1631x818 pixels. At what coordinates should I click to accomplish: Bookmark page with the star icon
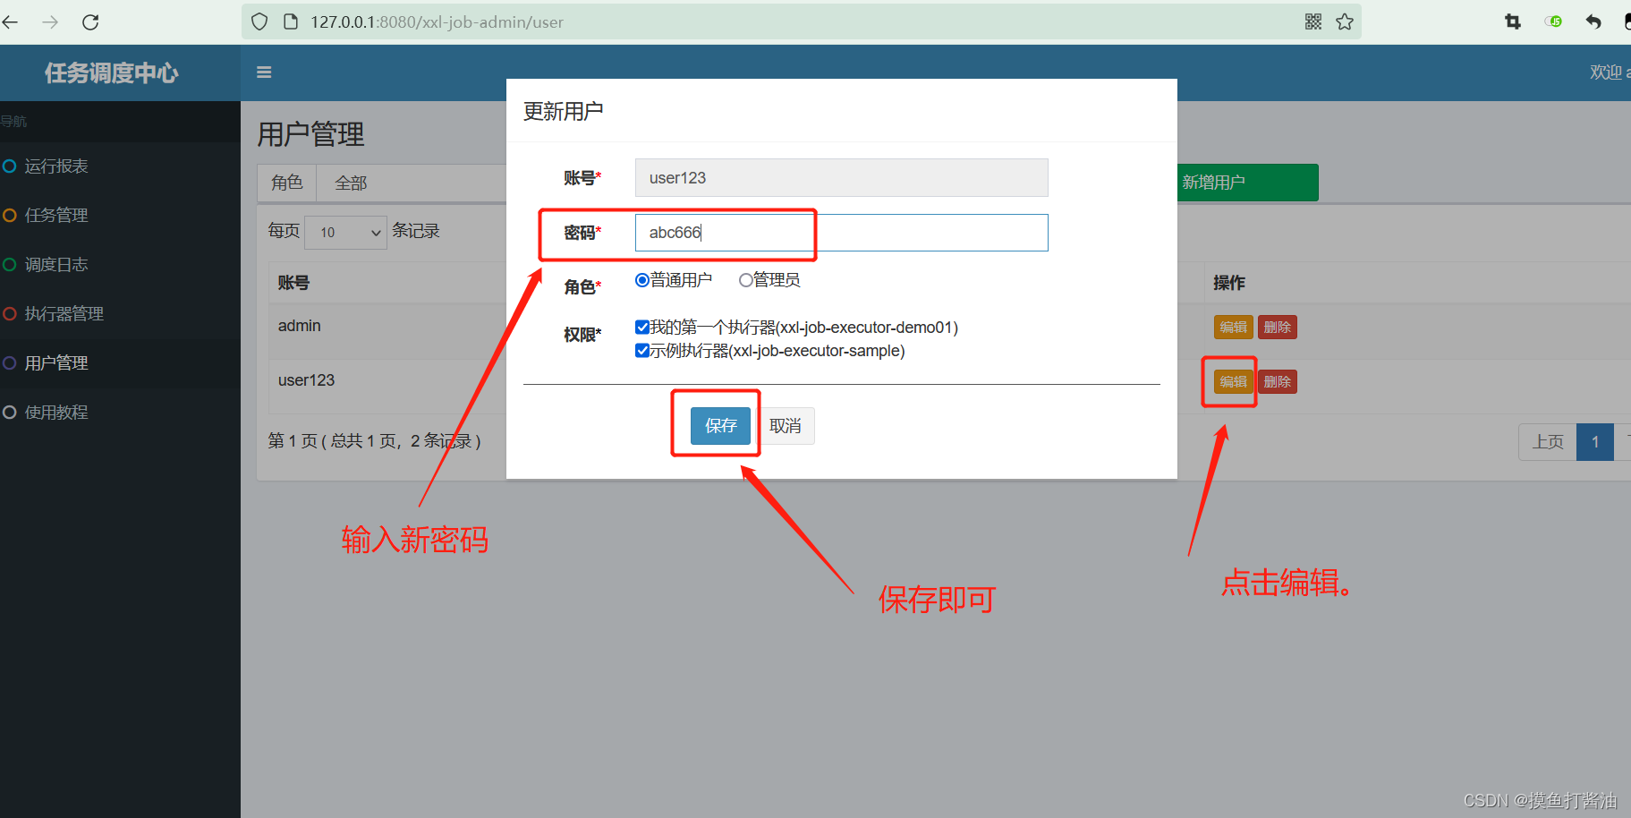(x=1345, y=21)
